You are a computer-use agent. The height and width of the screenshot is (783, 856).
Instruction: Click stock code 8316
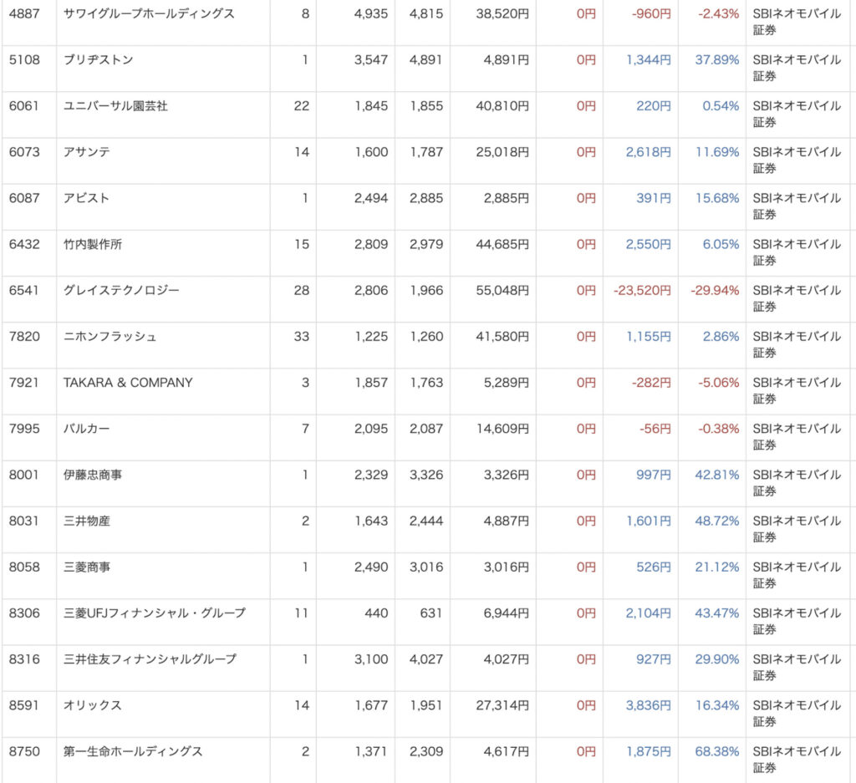click(x=24, y=659)
